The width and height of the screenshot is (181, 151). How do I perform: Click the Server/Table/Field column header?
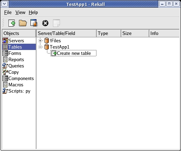[66, 33]
